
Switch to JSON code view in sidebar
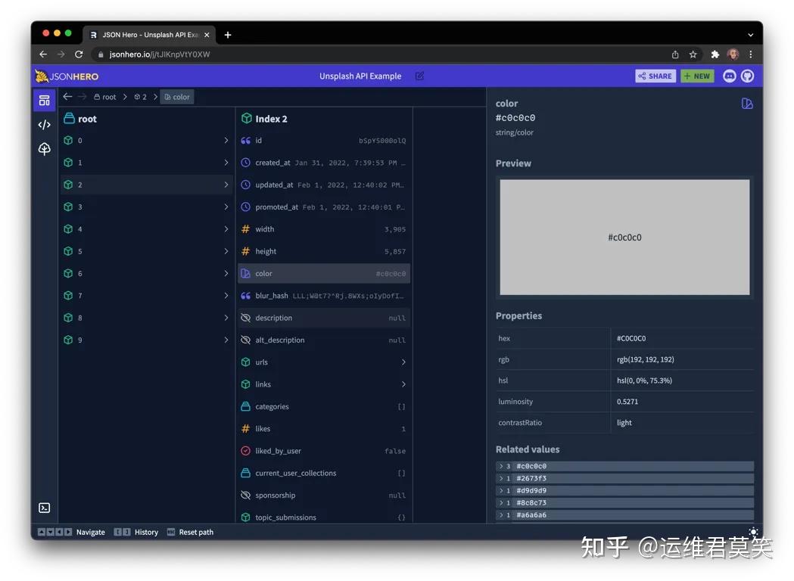click(44, 124)
